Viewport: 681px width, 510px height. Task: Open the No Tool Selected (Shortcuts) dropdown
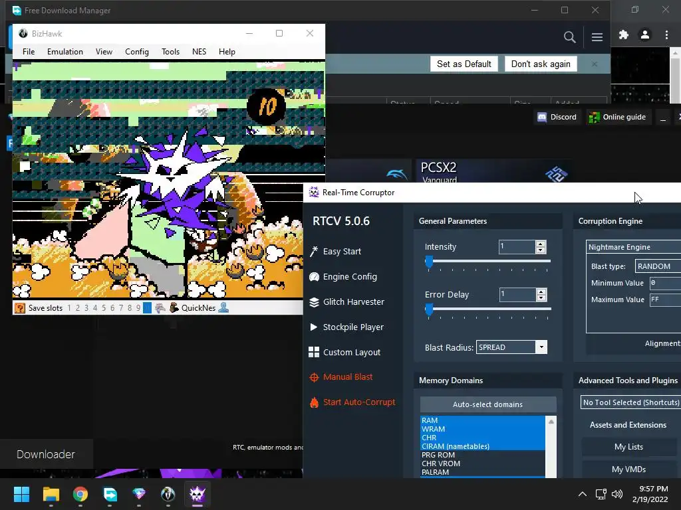pyautogui.click(x=630, y=402)
